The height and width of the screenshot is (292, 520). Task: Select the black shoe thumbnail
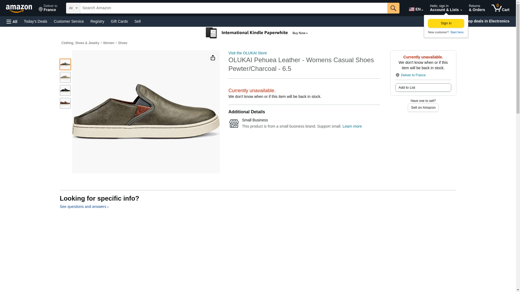[x=65, y=90]
